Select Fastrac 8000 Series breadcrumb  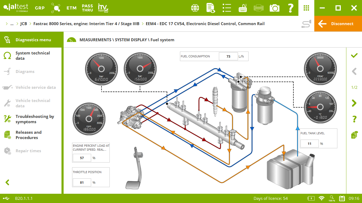pos(86,24)
